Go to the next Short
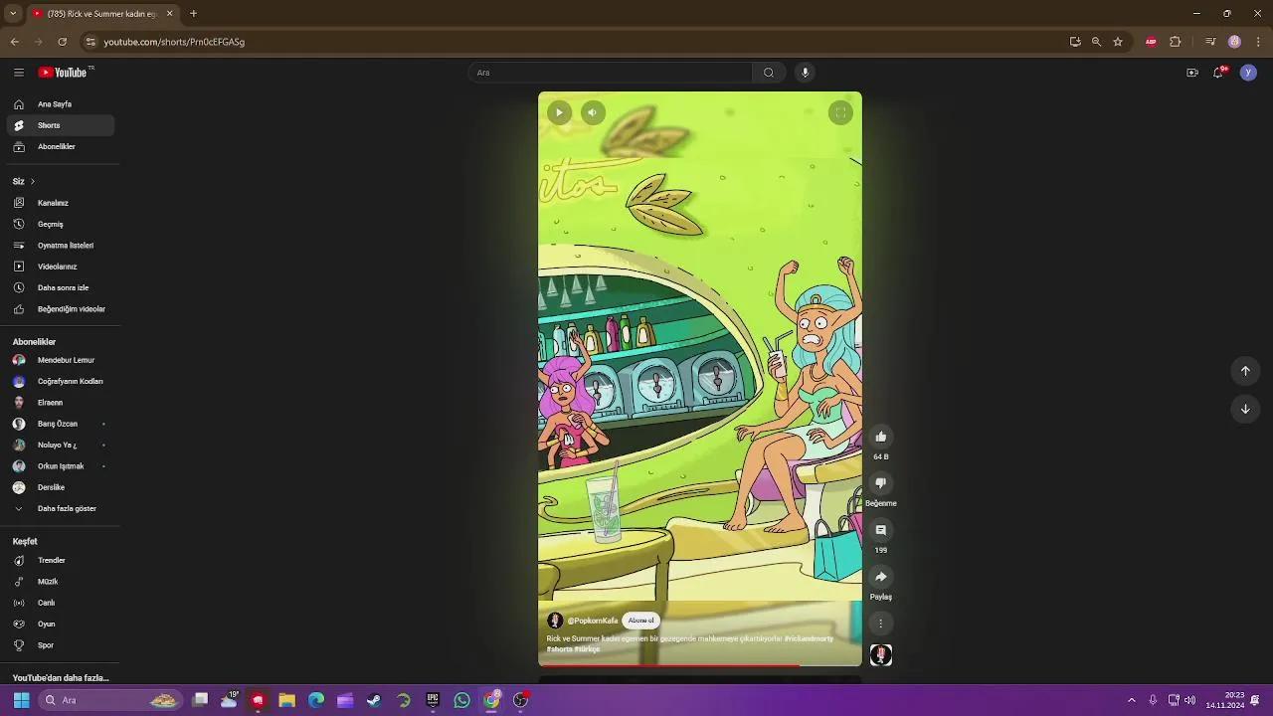 [x=1244, y=409]
